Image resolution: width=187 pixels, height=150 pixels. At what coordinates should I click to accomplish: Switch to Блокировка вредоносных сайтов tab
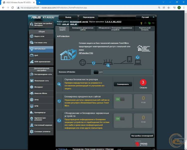(x=83, y=29)
